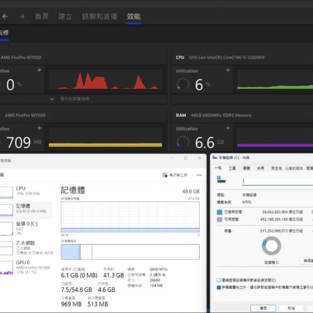The height and width of the screenshot is (313, 313).
Task: Click the 48.0 GB total memory text
Action: click(x=191, y=192)
